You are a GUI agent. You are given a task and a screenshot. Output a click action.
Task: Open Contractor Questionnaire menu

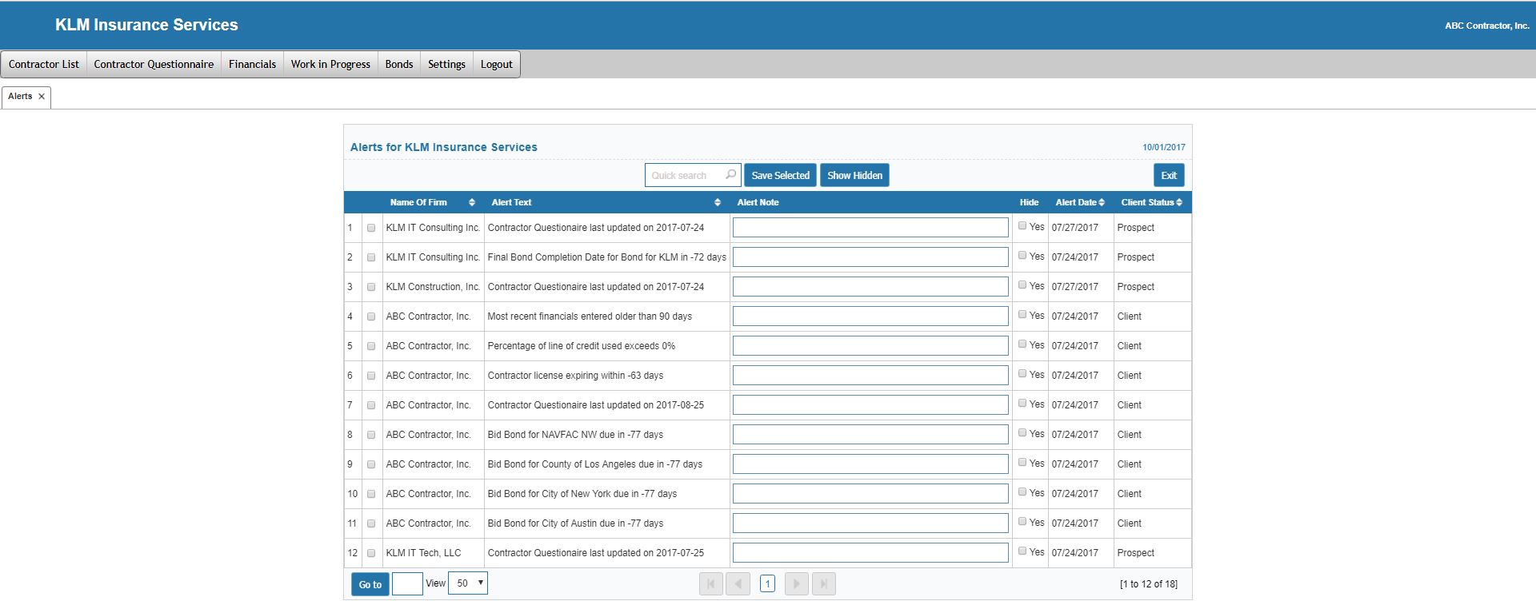pos(154,65)
